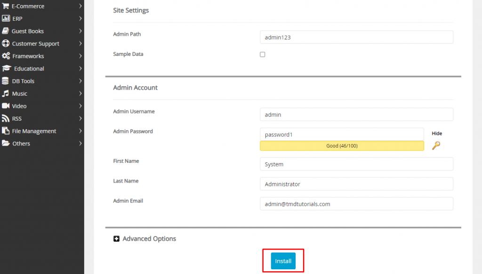Click the Customer Support lifebuoy icon
This screenshot has width=482, height=274.
6,44
